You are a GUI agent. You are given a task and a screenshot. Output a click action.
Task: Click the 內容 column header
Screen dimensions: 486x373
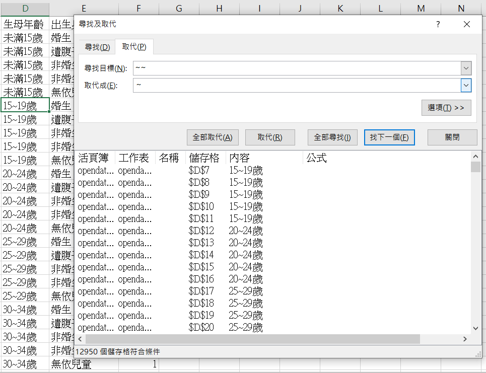point(240,158)
